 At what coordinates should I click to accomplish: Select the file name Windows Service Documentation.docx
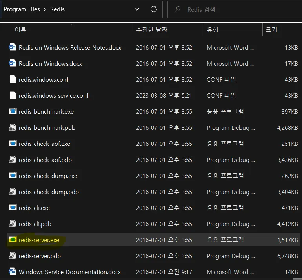(70, 272)
